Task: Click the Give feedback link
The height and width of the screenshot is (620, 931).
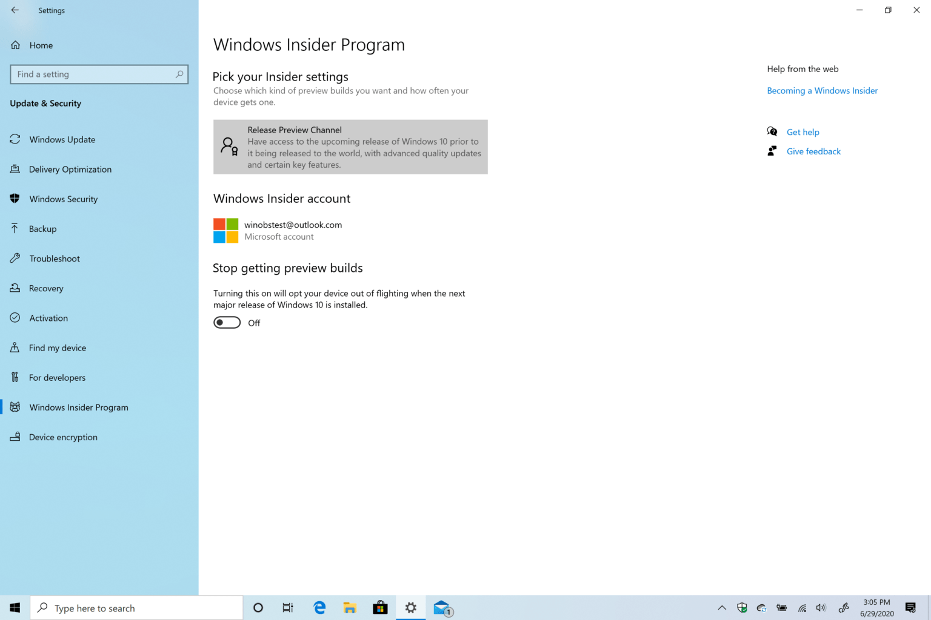Action: [813, 151]
